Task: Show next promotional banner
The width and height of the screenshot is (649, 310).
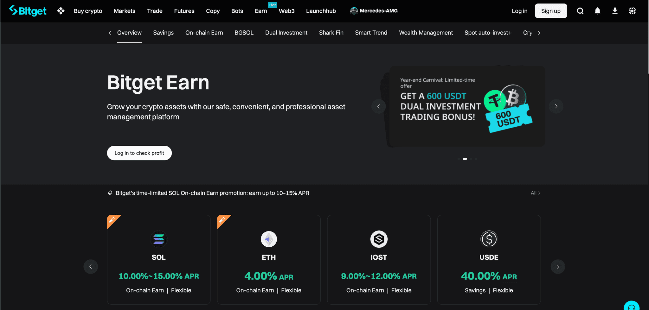Action: click(556, 106)
